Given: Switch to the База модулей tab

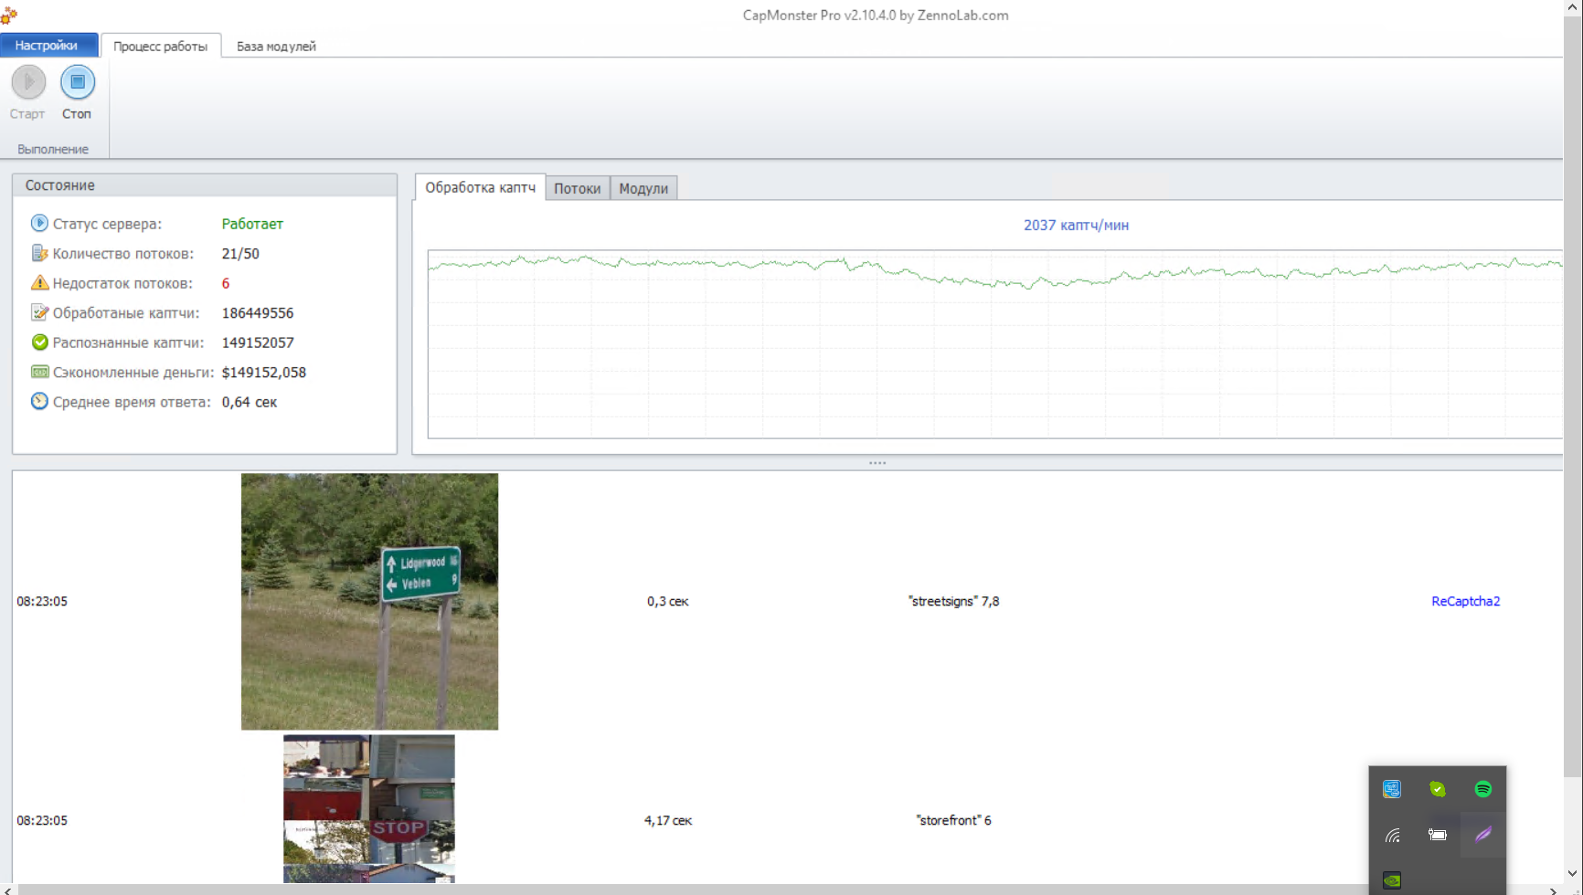Looking at the screenshot, I should pyautogui.click(x=276, y=47).
